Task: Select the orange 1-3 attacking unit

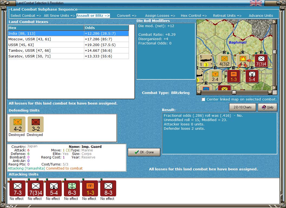Action: click(x=90, y=188)
